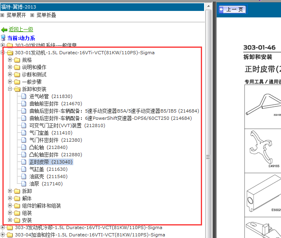Expand the 组件的解体和组装 folder node
The width and height of the screenshot is (281, 238).
[x=10, y=206]
